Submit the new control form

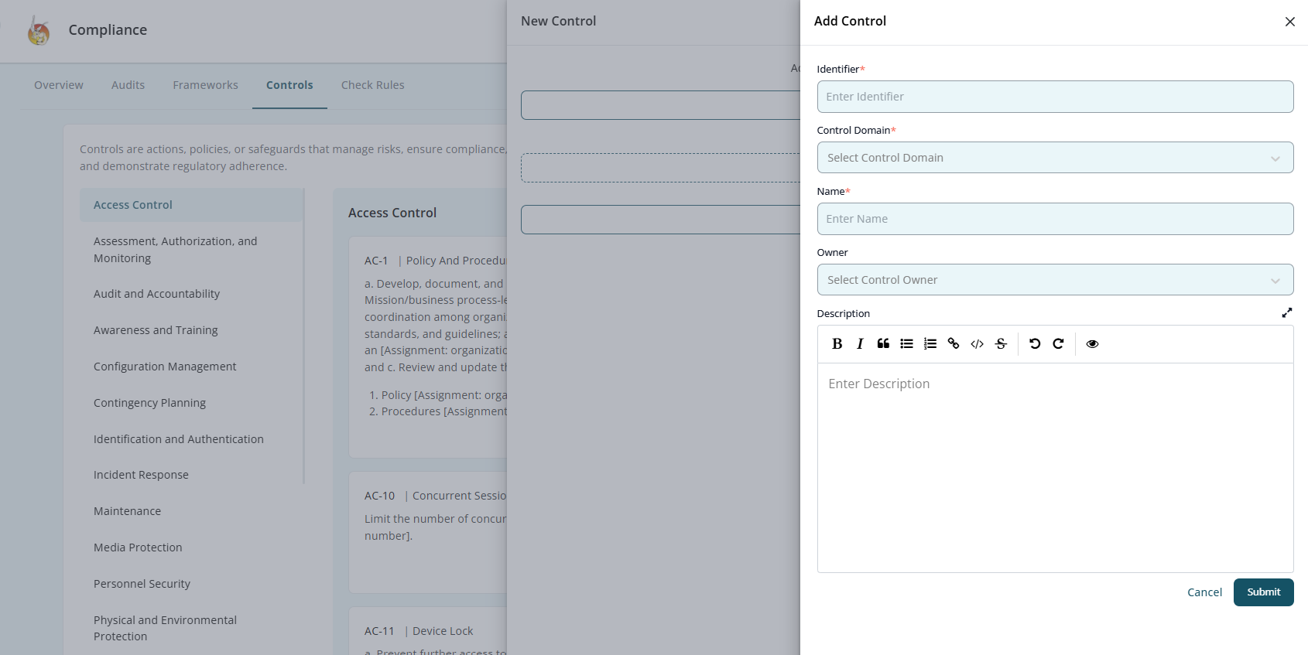click(x=1263, y=592)
